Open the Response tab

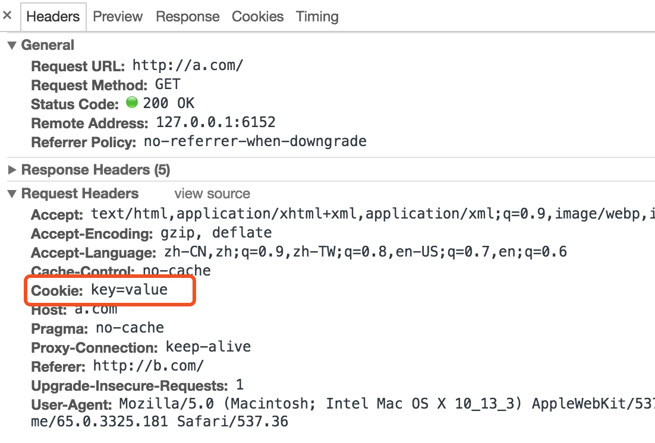(x=187, y=17)
